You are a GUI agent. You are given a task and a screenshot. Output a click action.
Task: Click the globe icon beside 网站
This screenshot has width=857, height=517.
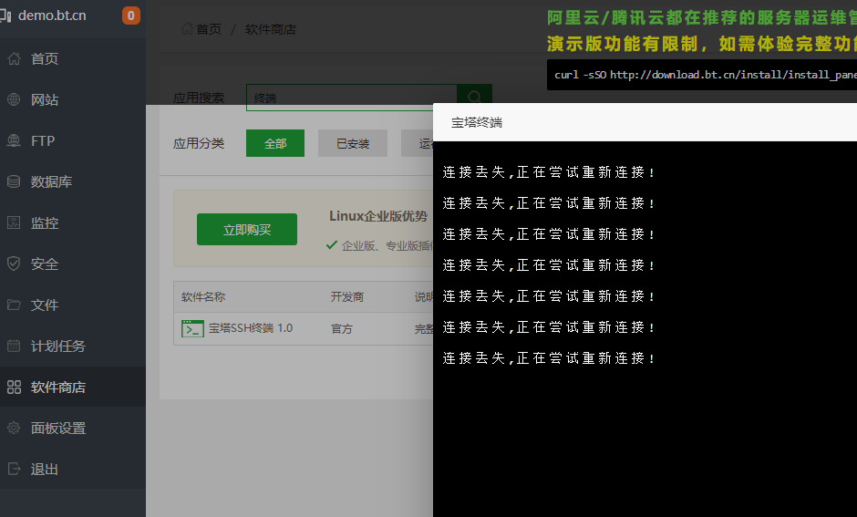click(14, 99)
